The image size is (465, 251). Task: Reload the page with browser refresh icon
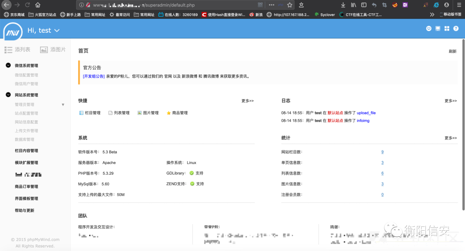[x=27, y=5]
